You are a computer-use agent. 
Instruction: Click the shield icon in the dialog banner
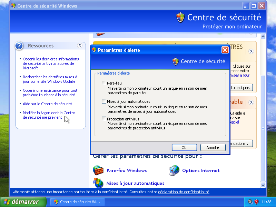pos(176,61)
